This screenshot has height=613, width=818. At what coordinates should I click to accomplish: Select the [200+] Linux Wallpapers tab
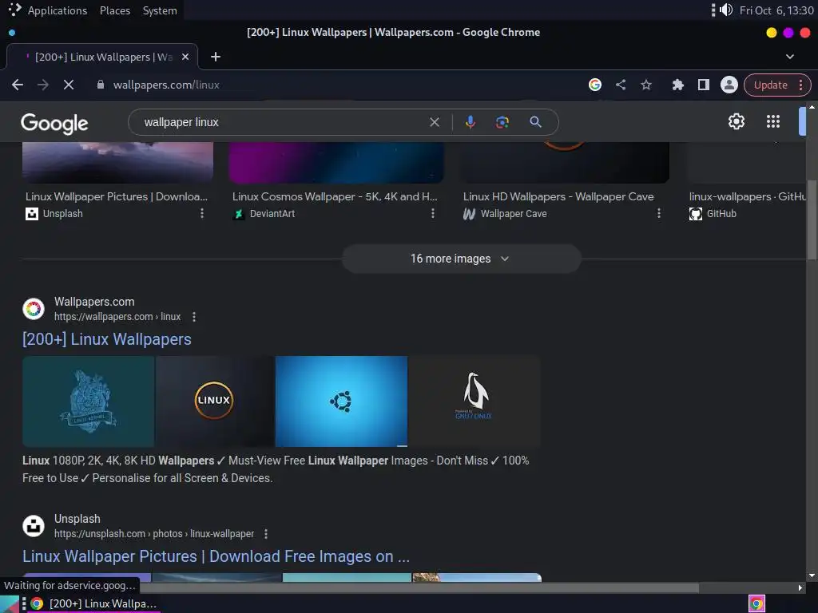[x=103, y=57]
